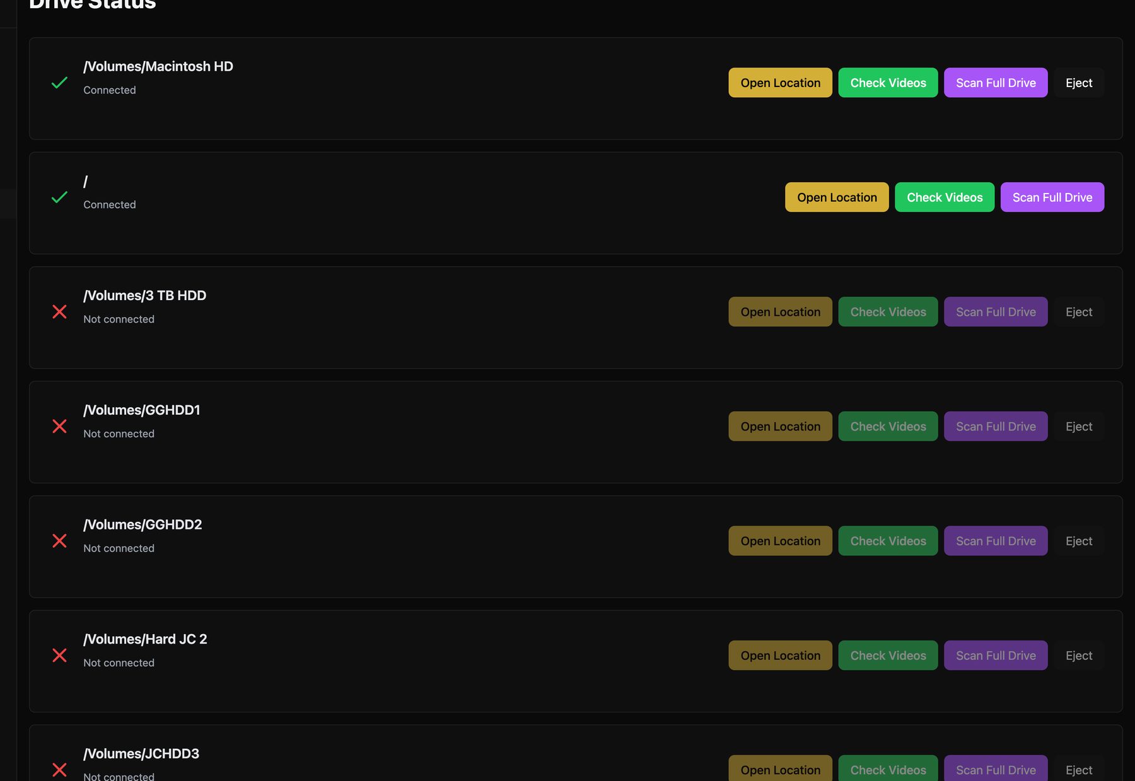1135x781 pixels.
Task: Eject the JCHDD3 drive
Action: 1079,770
